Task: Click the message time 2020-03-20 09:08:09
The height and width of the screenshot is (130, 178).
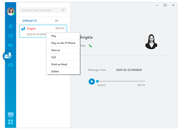Action: (129, 70)
